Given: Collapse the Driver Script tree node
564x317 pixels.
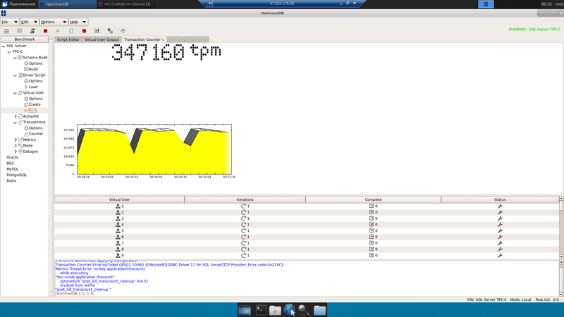Looking at the screenshot, I should coord(15,75).
